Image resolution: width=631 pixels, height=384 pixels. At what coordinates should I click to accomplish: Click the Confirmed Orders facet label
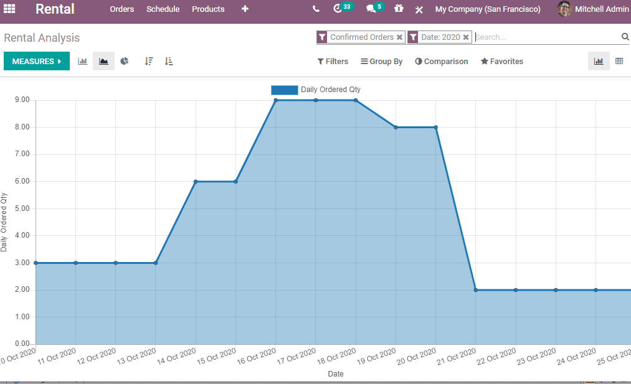tap(362, 37)
